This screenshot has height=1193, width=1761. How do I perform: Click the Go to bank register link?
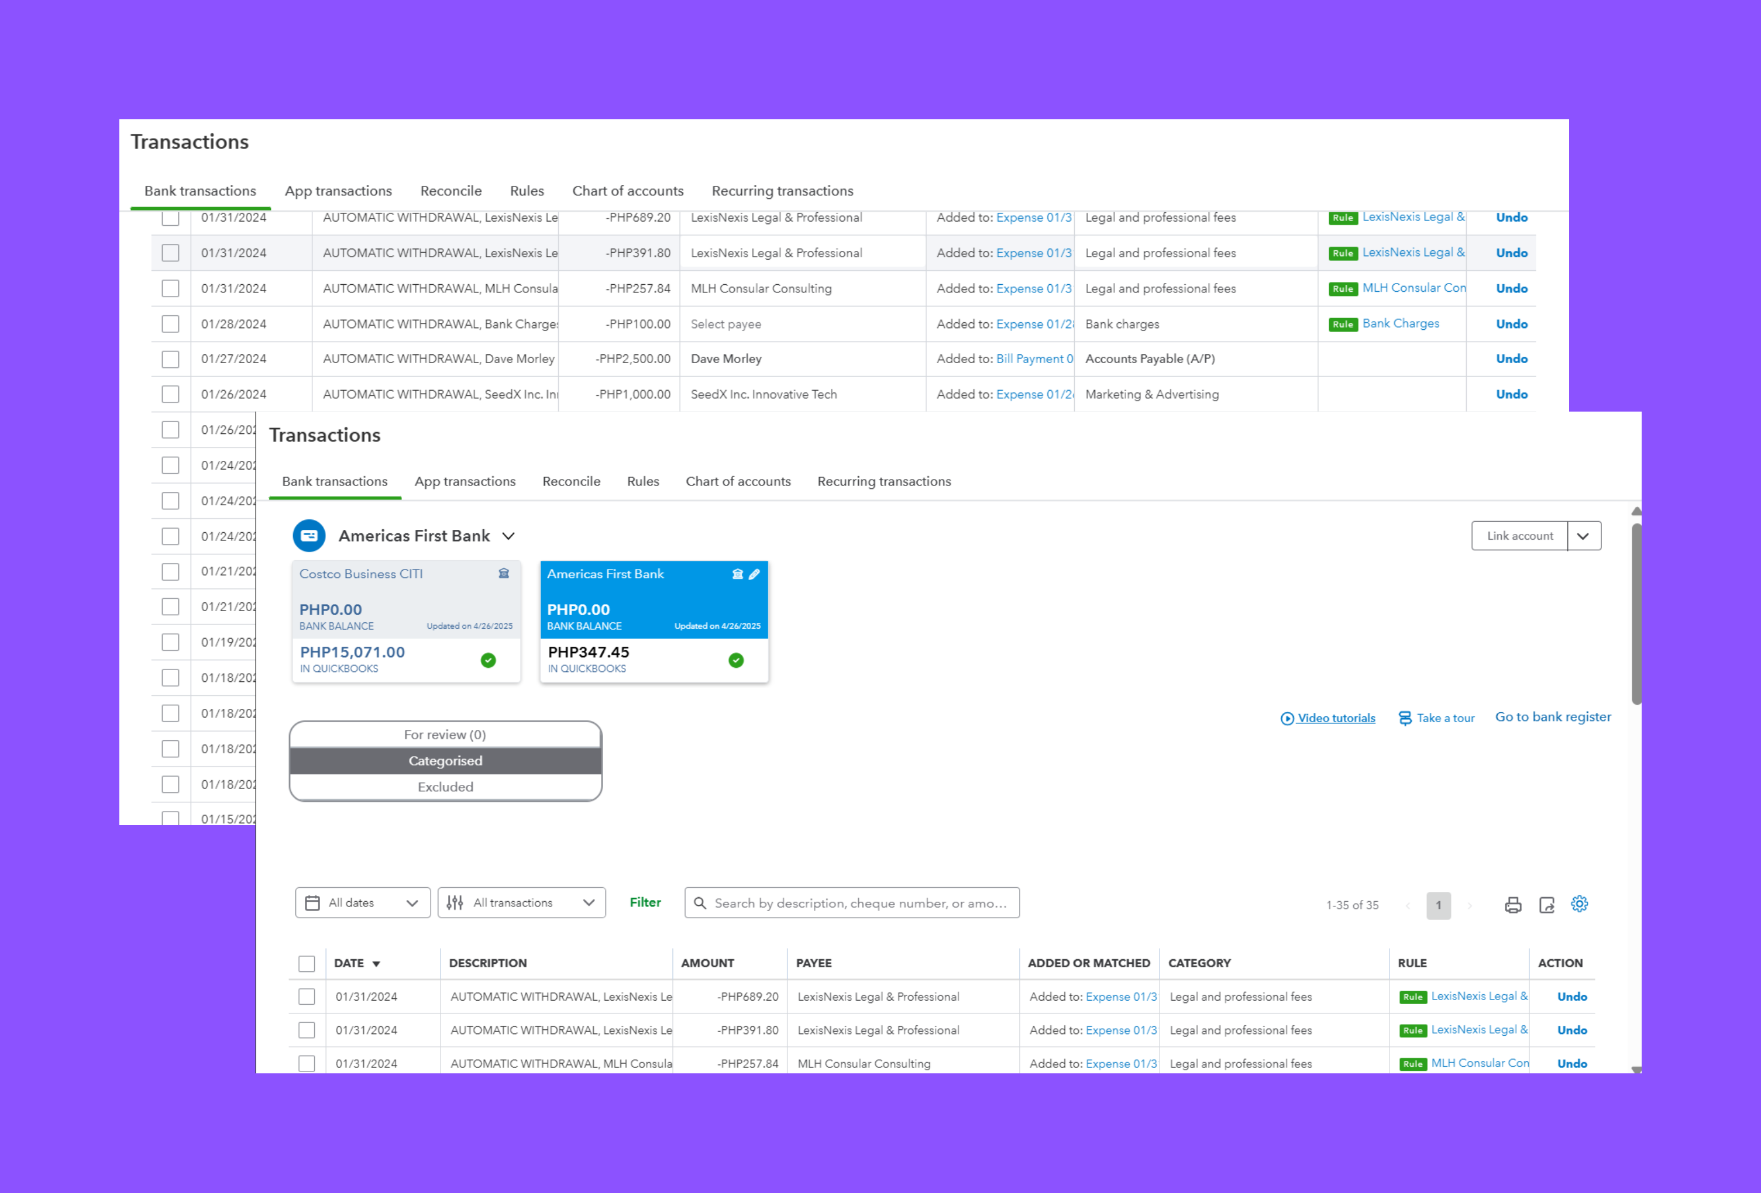point(1553,718)
